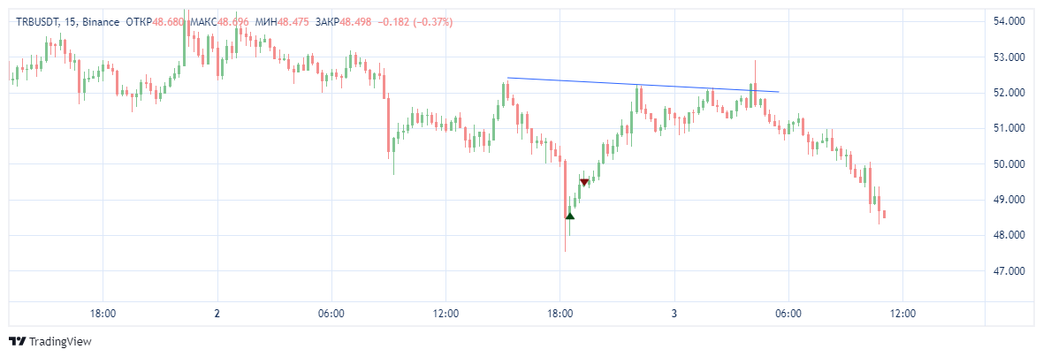Image resolution: width=1043 pixels, height=357 pixels.
Task: Click the −0.182 (−0.37%) change value
Action: click(x=415, y=21)
